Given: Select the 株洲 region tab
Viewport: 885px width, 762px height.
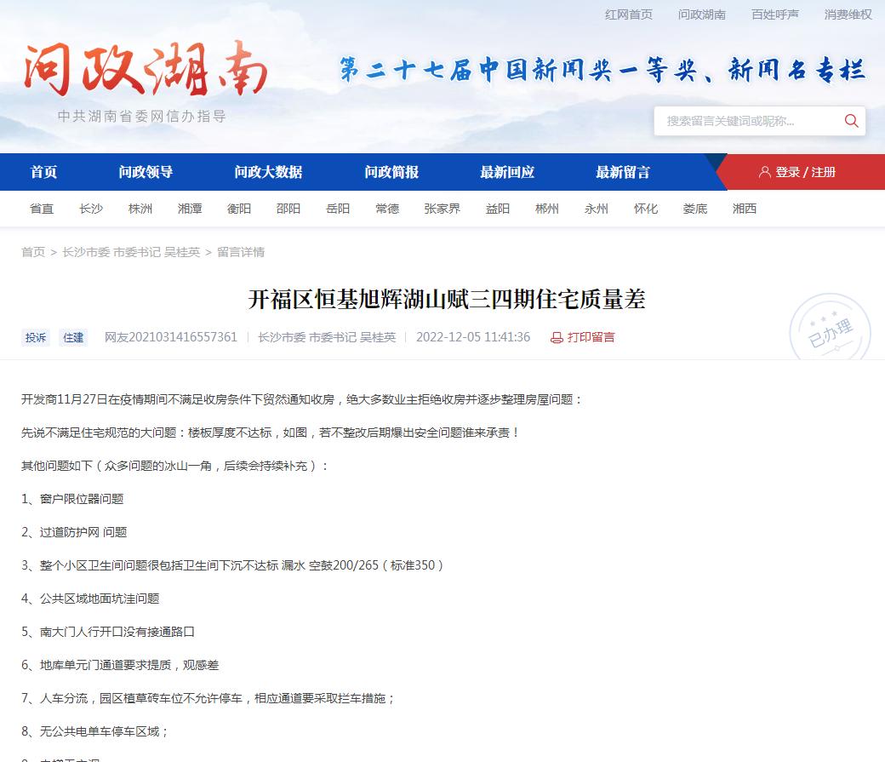Looking at the screenshot, I should [140, 209].
